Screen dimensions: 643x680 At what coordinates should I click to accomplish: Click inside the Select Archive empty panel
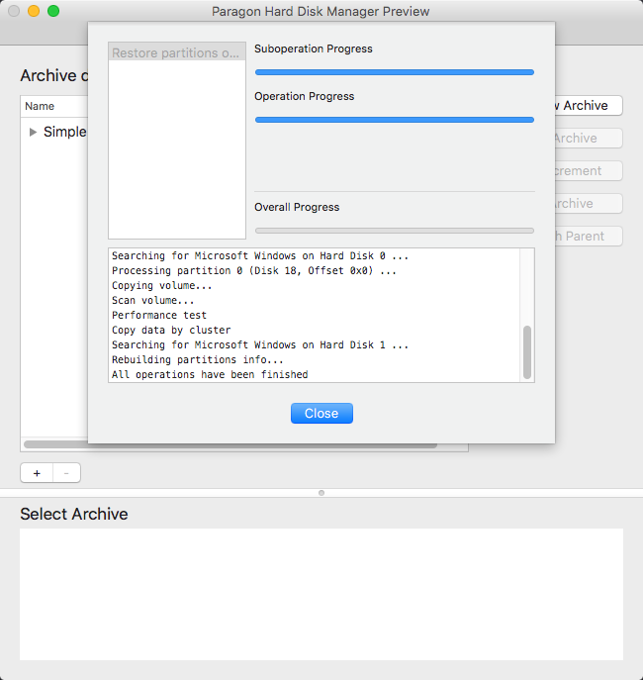[321, 594]
